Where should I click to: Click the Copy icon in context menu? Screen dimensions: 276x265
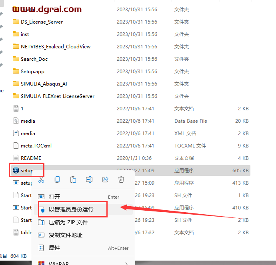(x=57, y=180)
